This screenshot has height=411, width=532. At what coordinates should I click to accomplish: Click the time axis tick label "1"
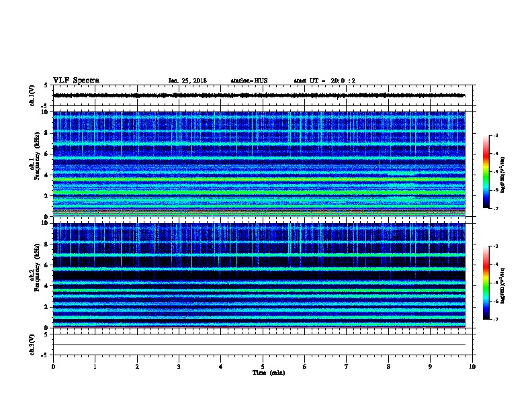[x=95, y=367]
